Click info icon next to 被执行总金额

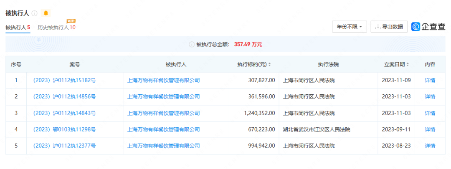[192, 44]
